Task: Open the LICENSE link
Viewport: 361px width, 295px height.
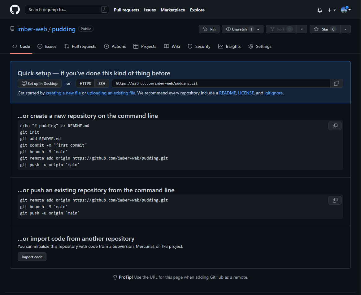Action: tap(246, 93)
